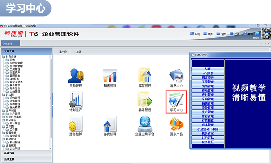Image resolution: width=271 pixels, height=164 pixels.
Task: Open the 帮助 help menu
Action: [248, 34]
